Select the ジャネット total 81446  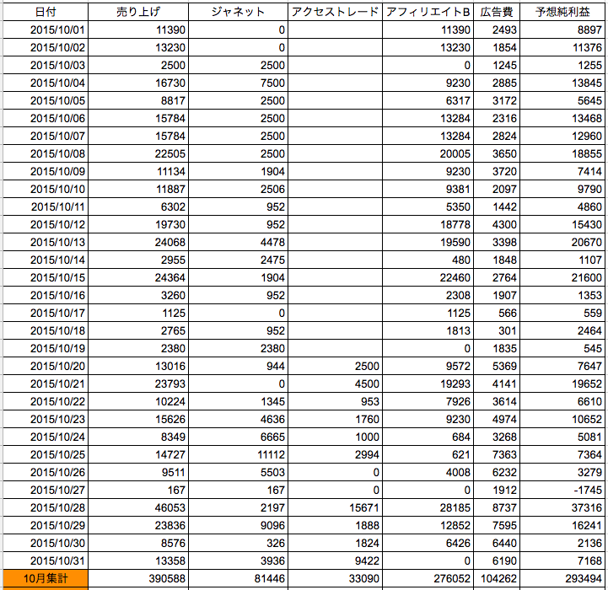[238, 579]
